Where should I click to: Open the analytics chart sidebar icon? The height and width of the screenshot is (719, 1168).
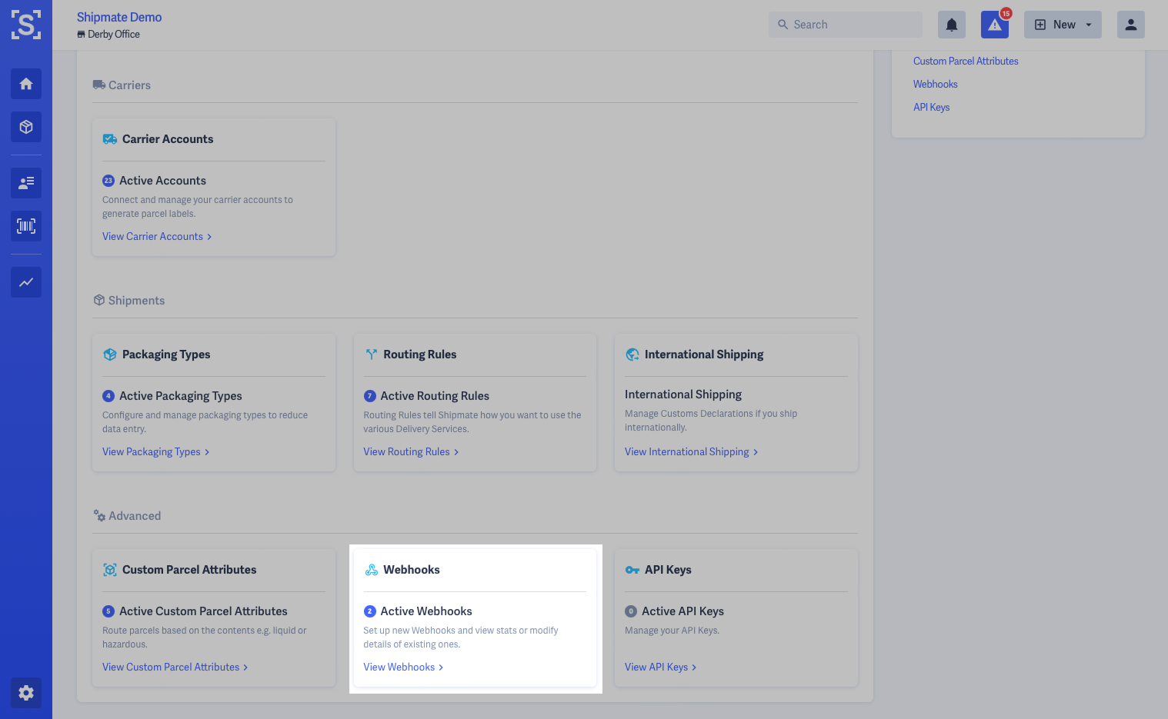(x=26, y=282)
